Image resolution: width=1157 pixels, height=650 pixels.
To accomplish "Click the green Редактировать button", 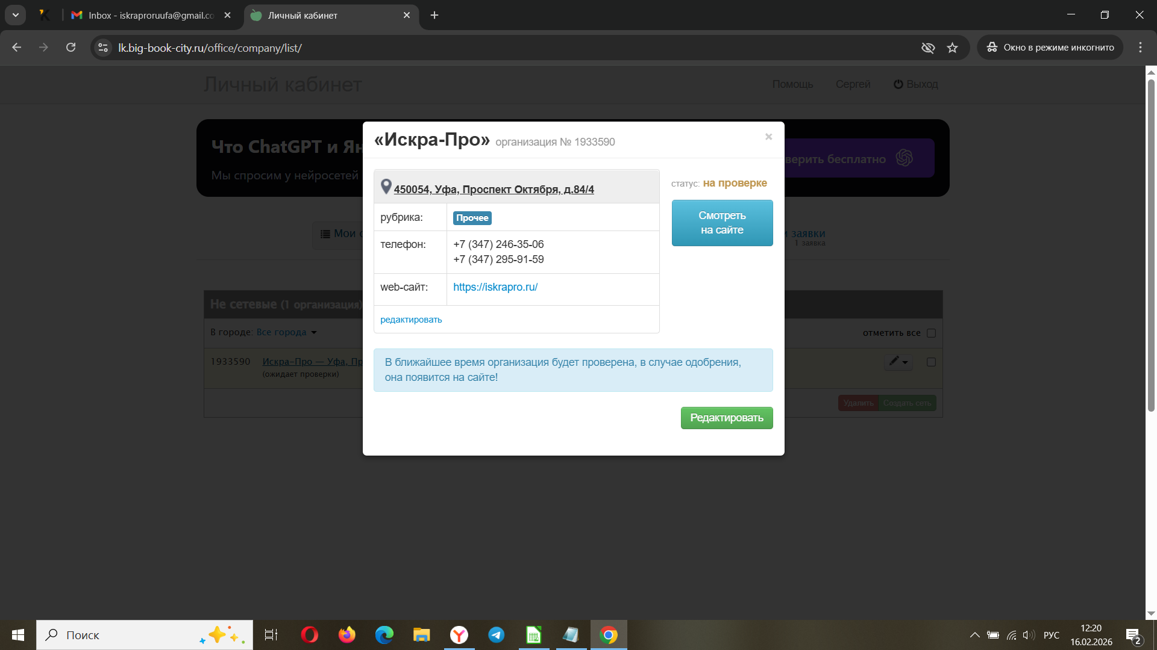I will coord(726,418).
